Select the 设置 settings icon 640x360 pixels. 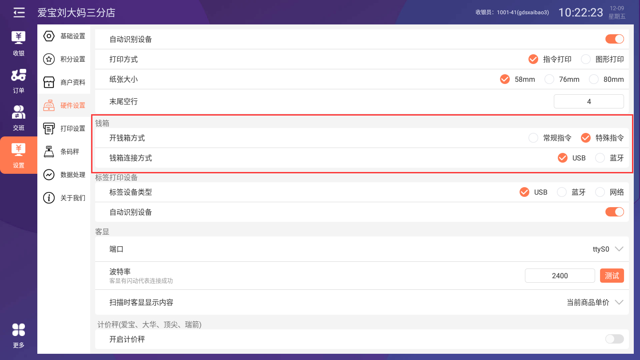click(19, 149)
